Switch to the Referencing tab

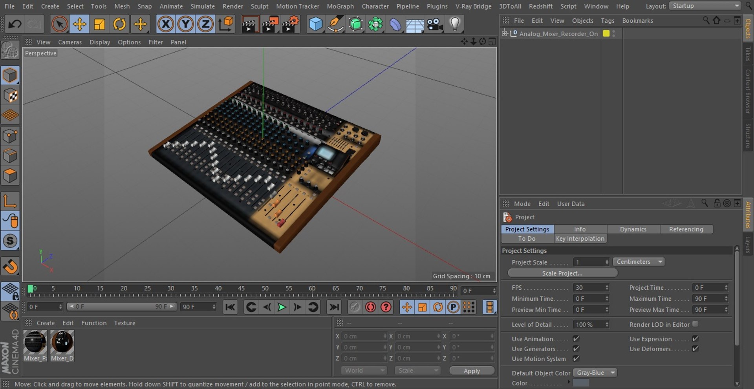coord(686,229)
